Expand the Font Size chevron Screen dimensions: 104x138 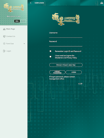tap(24, 44)
